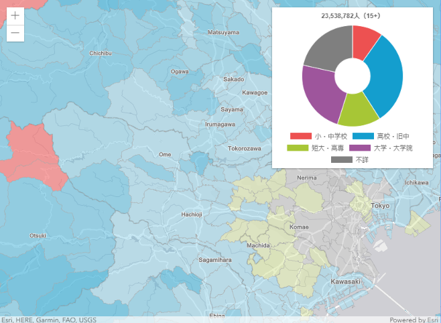This screenshot has height=323, width=441.
Task: Toggle the gray 不詳 legend swatch
Action: (x=342, y=160)
